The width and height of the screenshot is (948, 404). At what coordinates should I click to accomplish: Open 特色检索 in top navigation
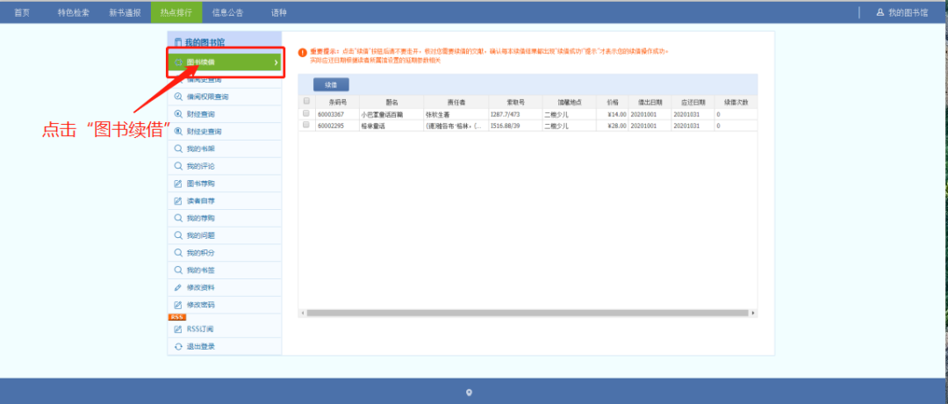click(73, 12)
